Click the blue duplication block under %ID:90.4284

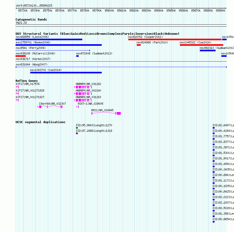click(x=213, y=133)
